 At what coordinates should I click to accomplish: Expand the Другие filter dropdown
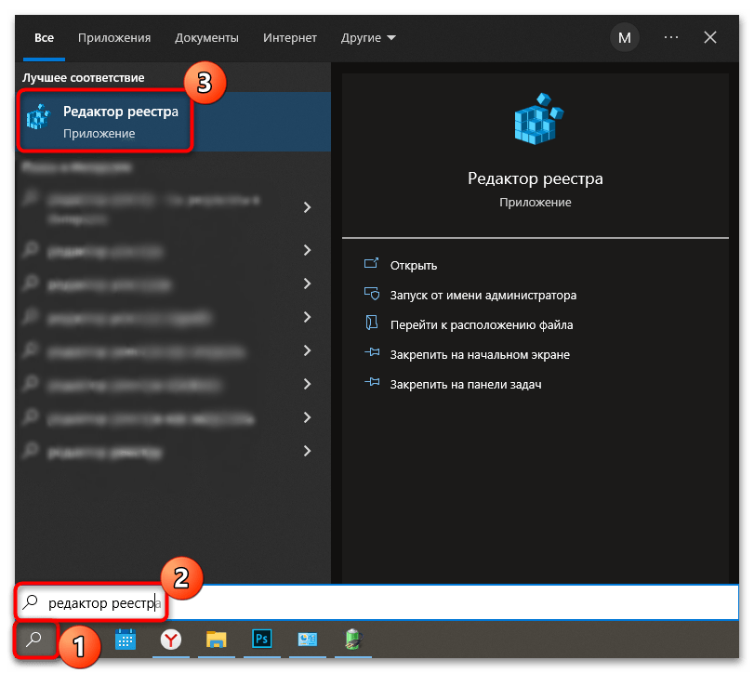point(368,38)
